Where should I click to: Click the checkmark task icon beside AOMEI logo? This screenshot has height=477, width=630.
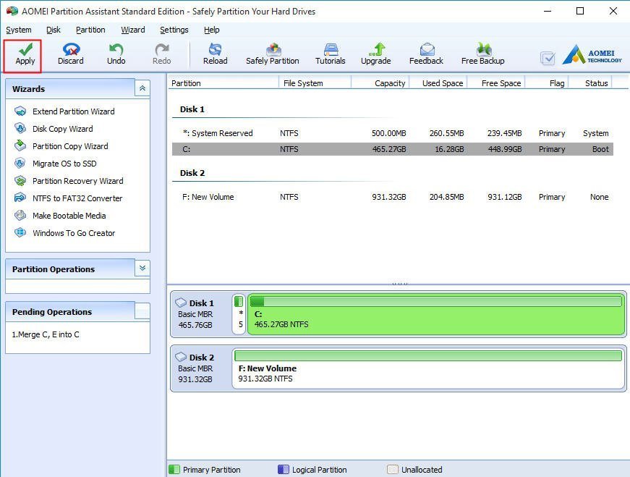pos(548,59)
